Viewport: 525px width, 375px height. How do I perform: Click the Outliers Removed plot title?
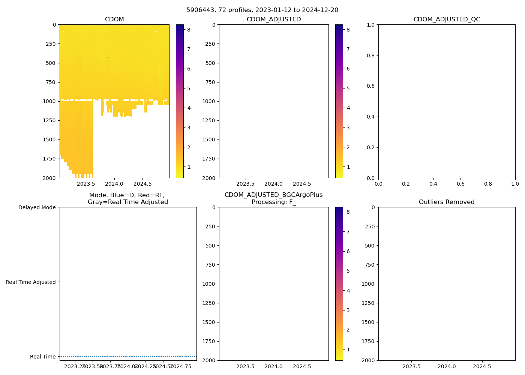(447, 202)
